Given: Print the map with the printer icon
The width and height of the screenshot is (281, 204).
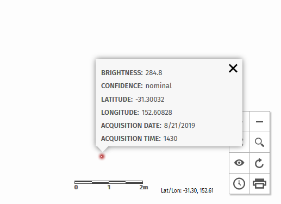Looking at the screenshot, I should (x=259, y=183).
